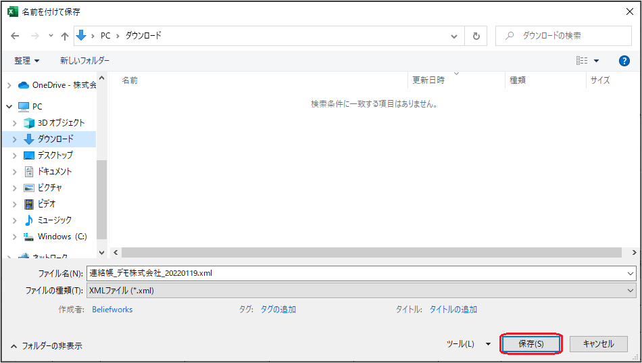Click 新しいフォルダー button

[x=84, y=61]
